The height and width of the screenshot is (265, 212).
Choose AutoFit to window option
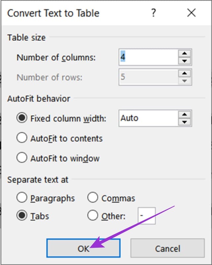coord(22,158)
